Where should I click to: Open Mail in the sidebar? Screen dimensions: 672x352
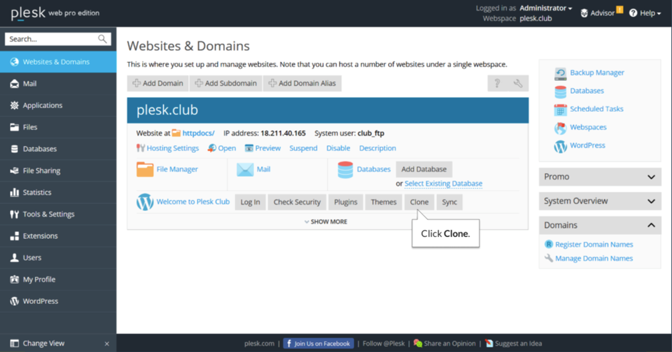[x=58, y=83]
